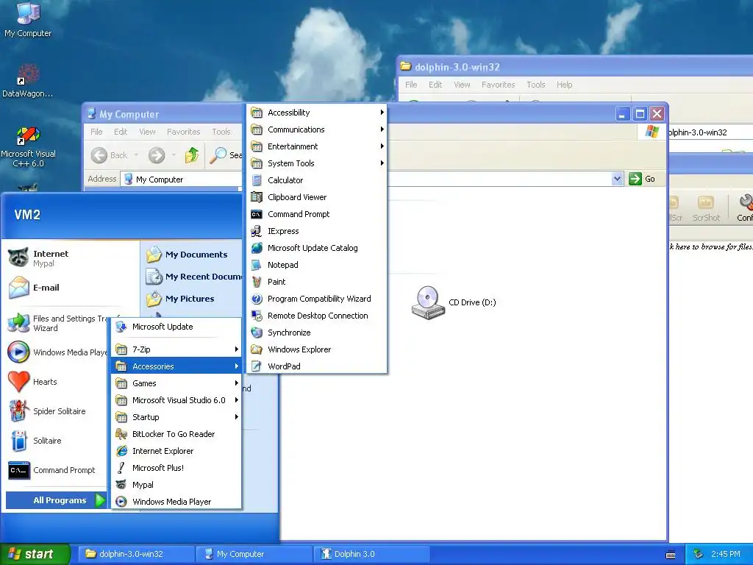This screenshot has height=565, width=753.
Task: Expand Games program group
Action: (176, 383)
